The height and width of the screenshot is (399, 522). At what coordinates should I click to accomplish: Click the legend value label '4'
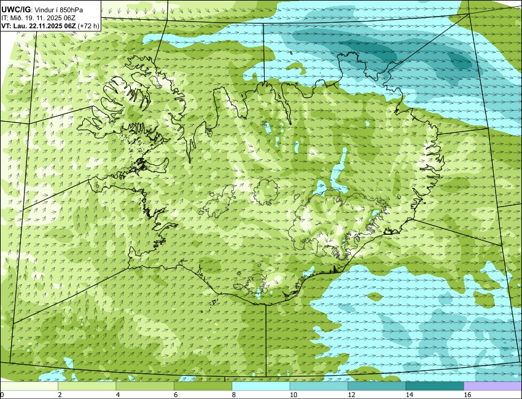coord(117,395)
